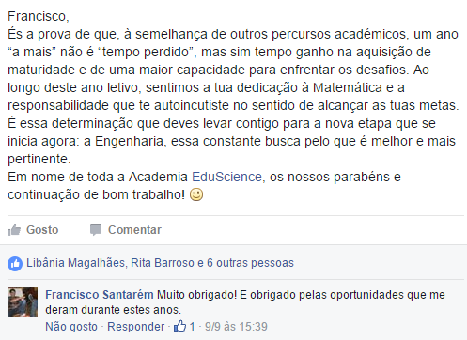
Task: Open the comment timestamp 9/9 às 15:39
Action: pyautogui.click(x=236, y=327)
